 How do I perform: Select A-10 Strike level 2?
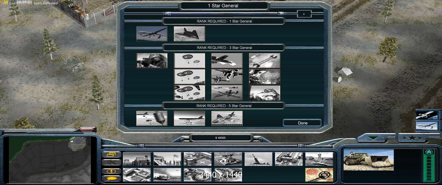click(227, 77)
